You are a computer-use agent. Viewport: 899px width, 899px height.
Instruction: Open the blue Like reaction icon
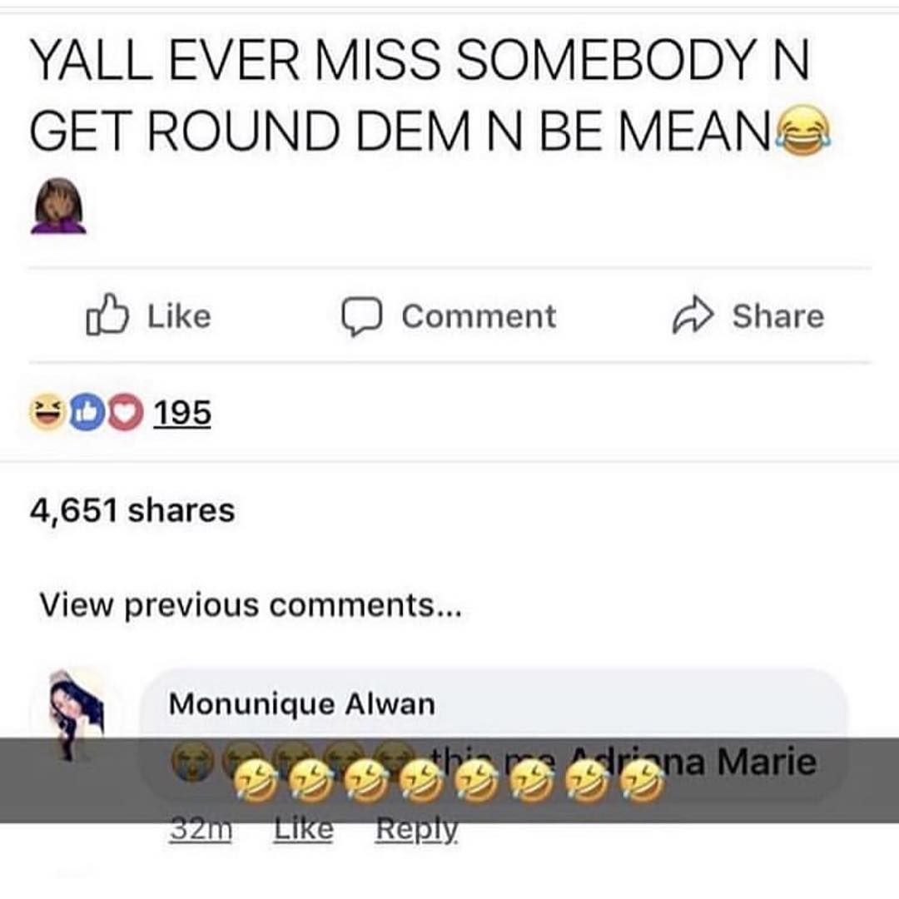87,412
